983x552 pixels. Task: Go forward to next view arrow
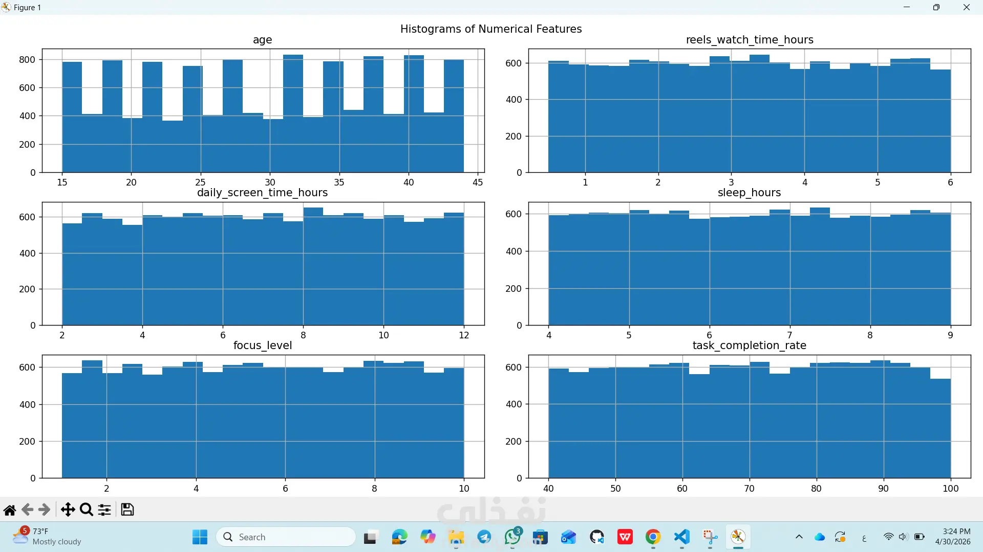click(x=45, y=510)
